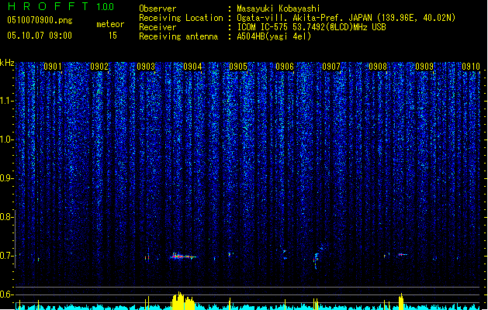Image resolution: width=488 pixels, height=310 pixels.
Task: Click the time marker 0909
Action: pos(424,67)
